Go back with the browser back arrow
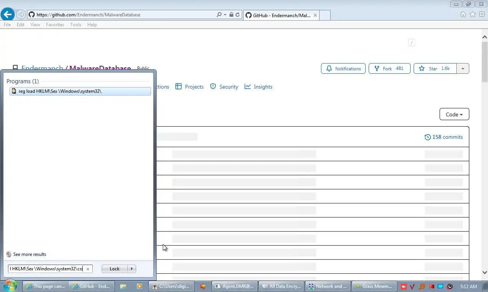 click(x=7, y=14)
